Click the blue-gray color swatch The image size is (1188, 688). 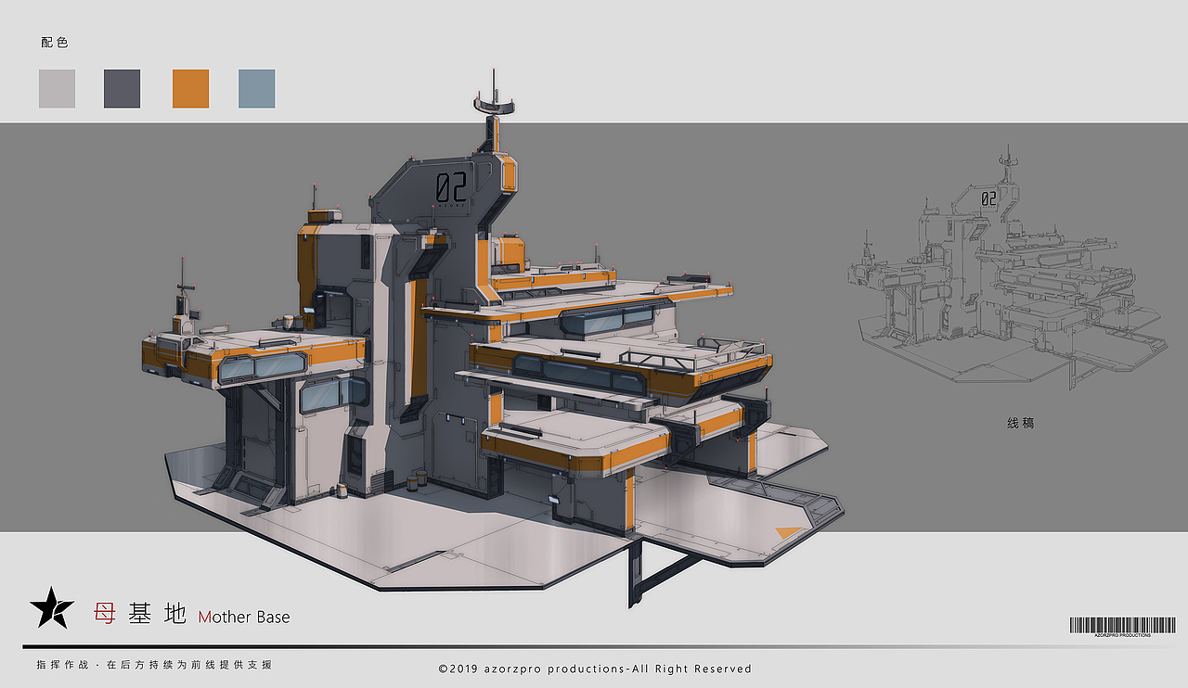click(x=257, y=89)
